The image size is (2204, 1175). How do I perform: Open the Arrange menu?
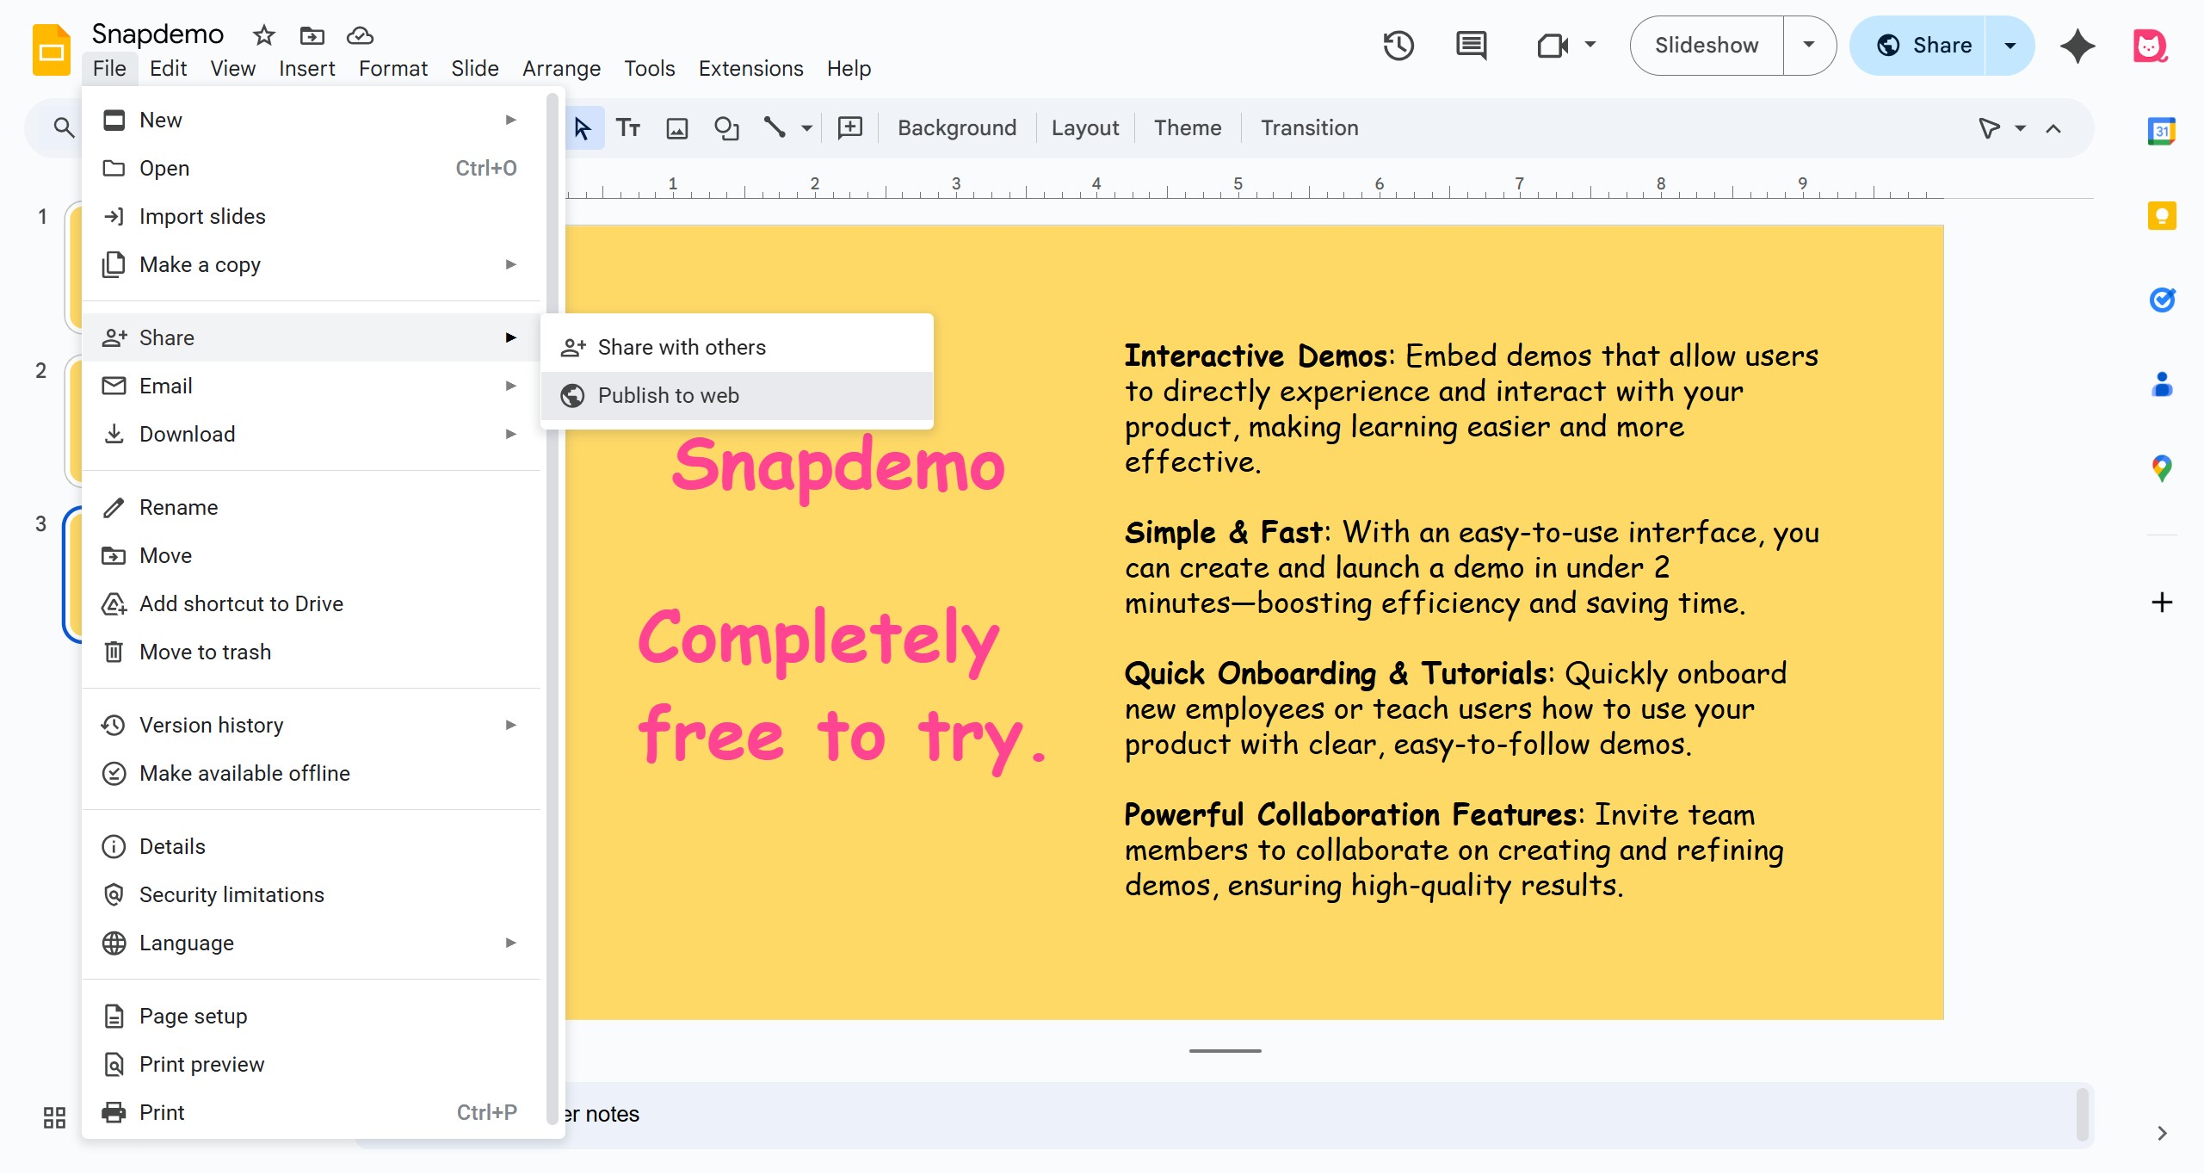point(561,68)
